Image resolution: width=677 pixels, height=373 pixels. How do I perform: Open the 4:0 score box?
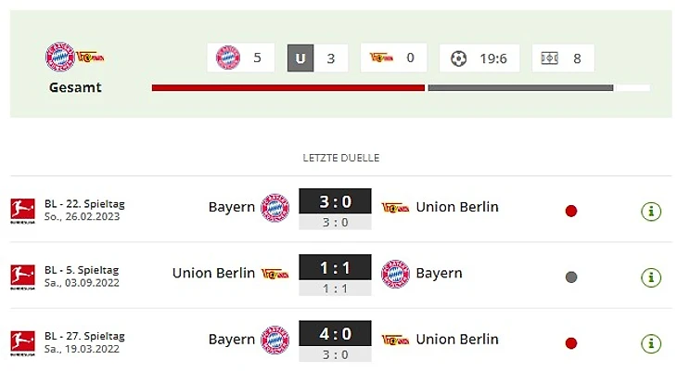335,334
